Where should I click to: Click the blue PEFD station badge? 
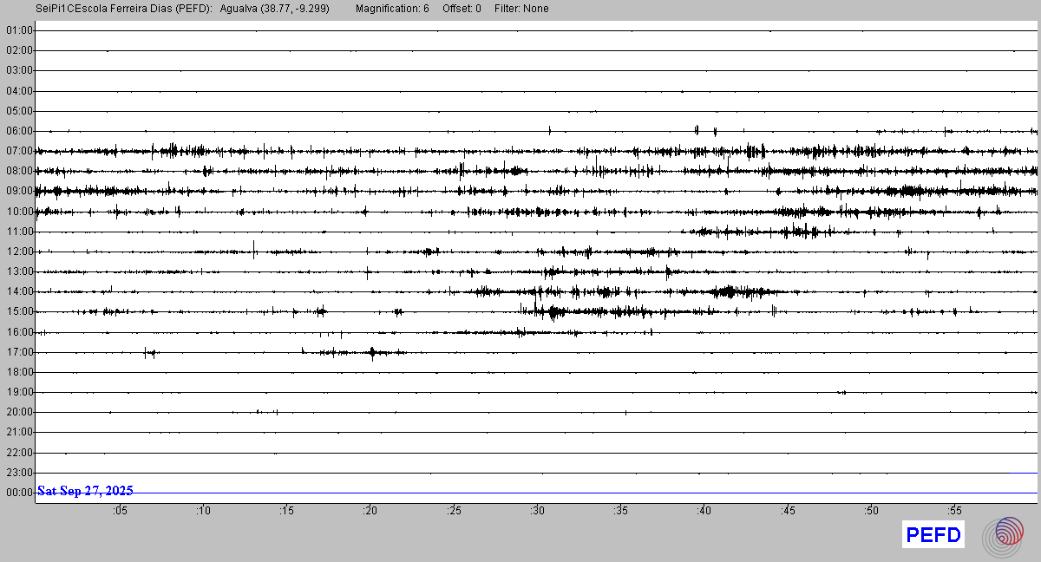click(933, 535)
